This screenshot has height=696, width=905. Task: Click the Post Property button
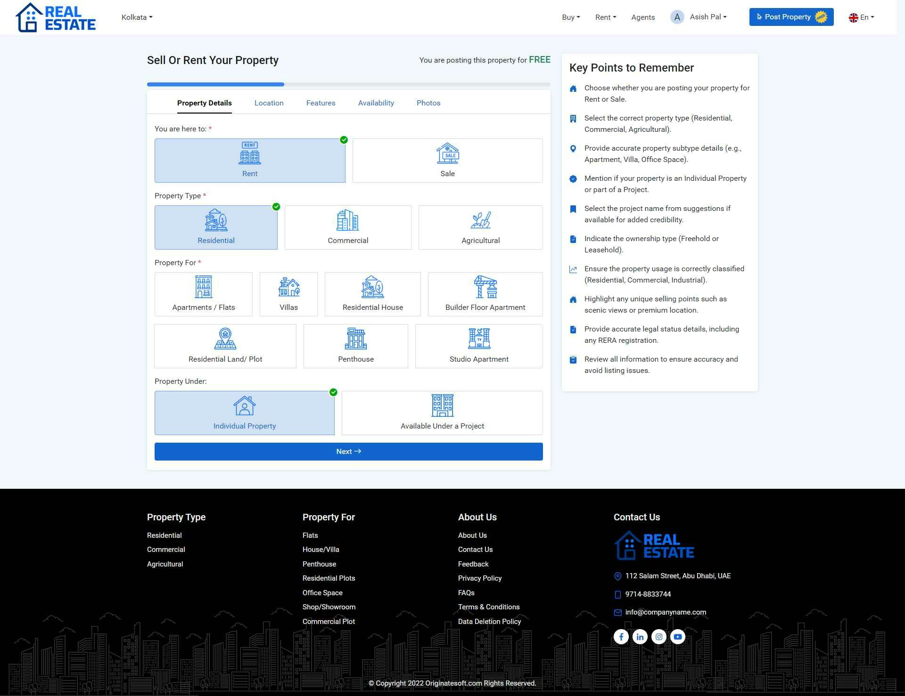point(791,17)
